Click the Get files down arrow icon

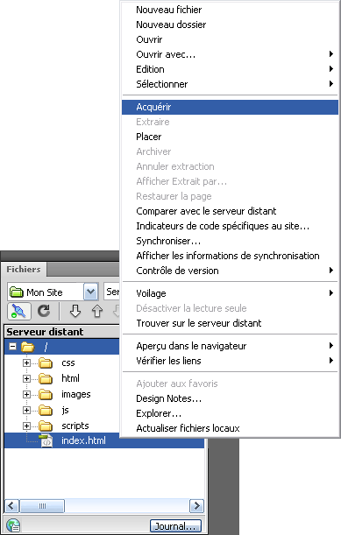pyautogui.click(x=75, y=311)
